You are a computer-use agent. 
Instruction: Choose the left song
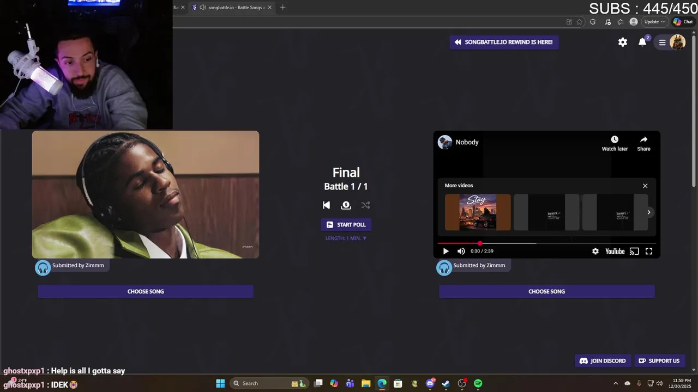146,291
